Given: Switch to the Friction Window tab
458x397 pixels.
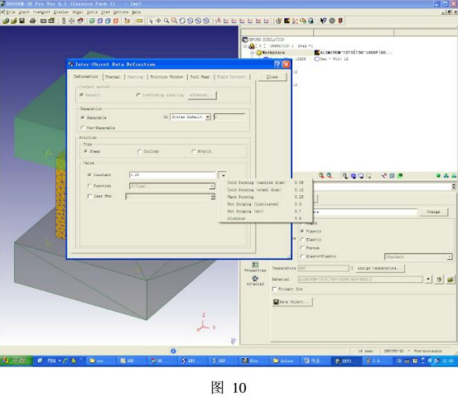Looking at the screenshot, I should click(166, 77).
